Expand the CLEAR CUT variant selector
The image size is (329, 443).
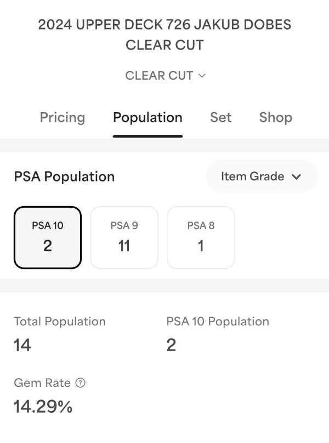[x=164, y=76]
